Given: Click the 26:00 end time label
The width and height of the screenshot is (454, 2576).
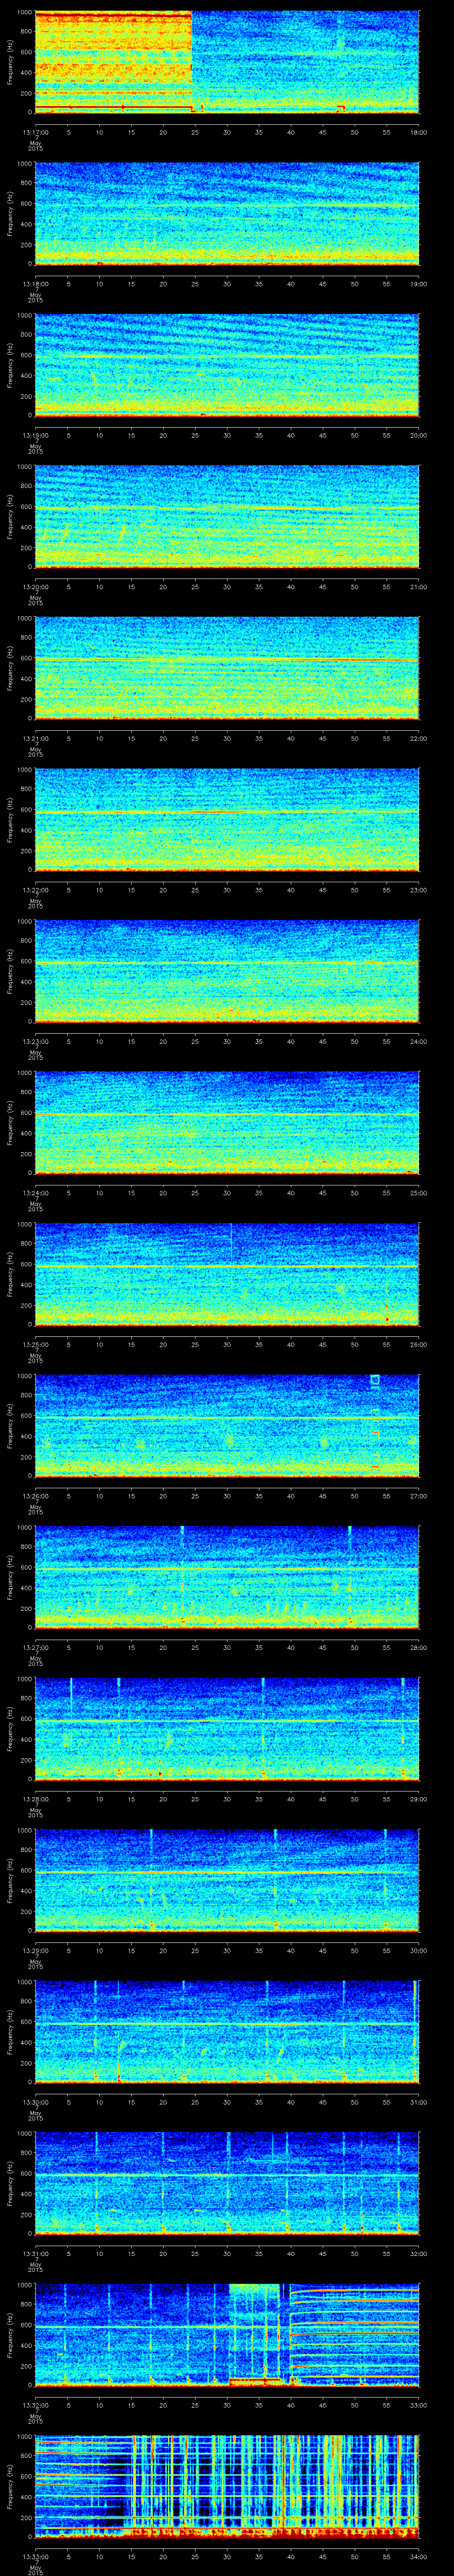Looking at the screenshot, I should [x=419, y=1345].
